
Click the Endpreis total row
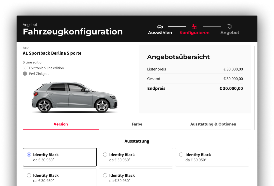(x=195, y=88)
